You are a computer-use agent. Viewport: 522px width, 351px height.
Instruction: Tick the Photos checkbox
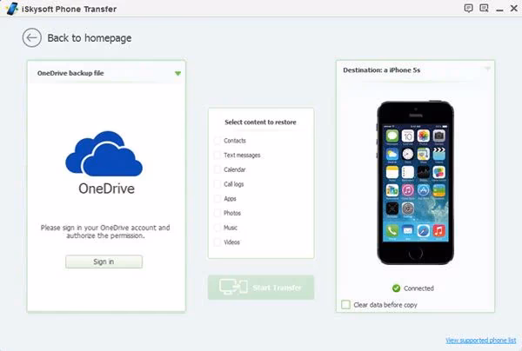(x=217, y=213)
